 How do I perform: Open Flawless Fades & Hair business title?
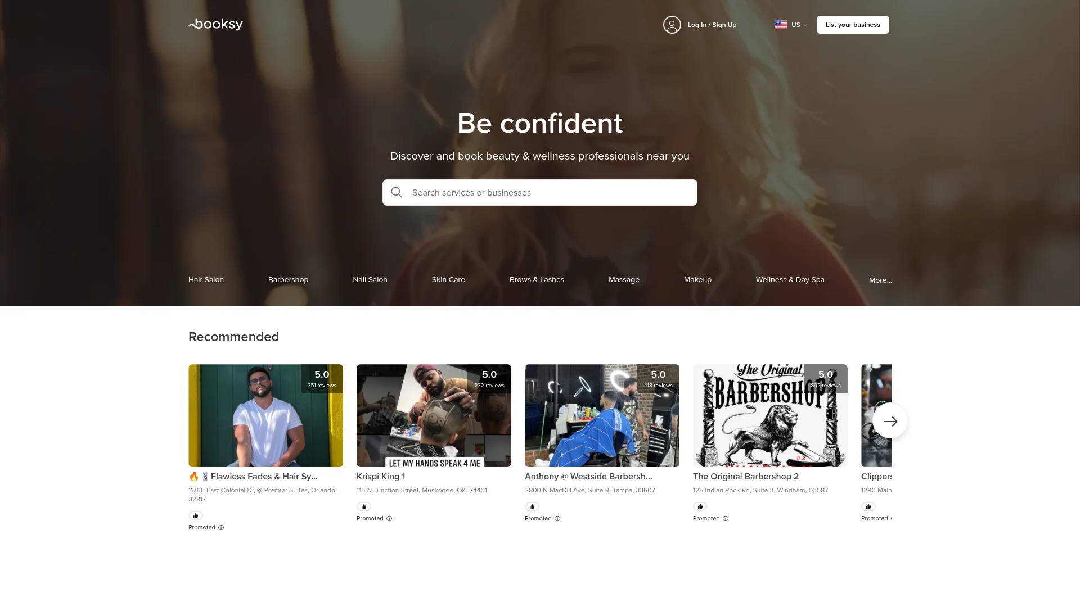(253, 477)
